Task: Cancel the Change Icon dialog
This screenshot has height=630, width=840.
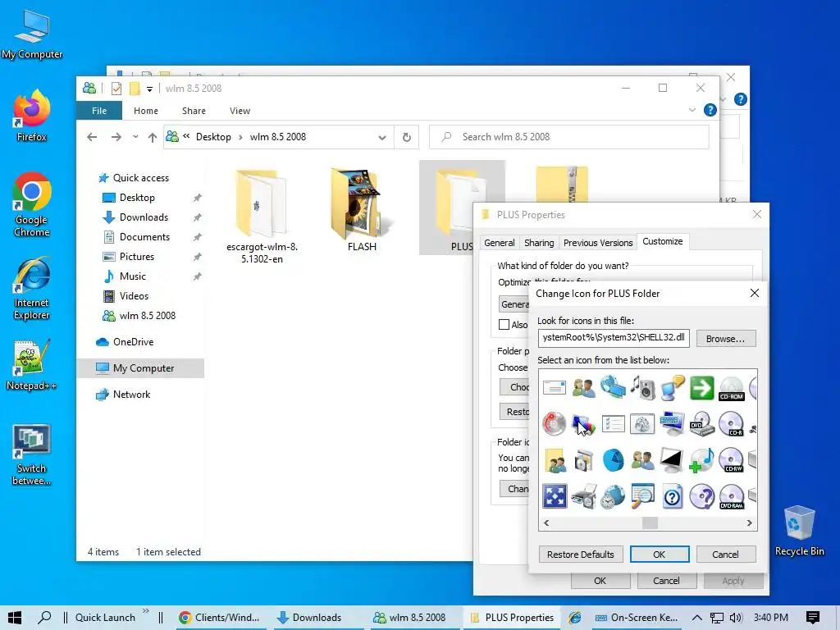Action: click(725, 555)
